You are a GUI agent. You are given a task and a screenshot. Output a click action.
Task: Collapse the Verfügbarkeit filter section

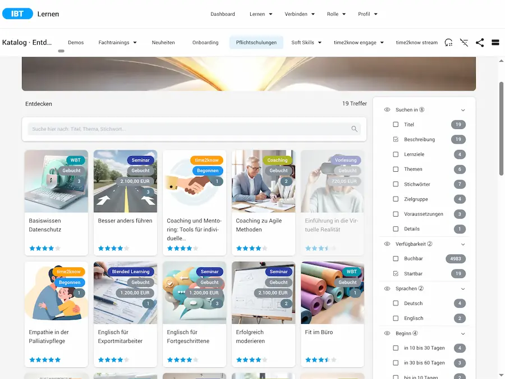463,244
